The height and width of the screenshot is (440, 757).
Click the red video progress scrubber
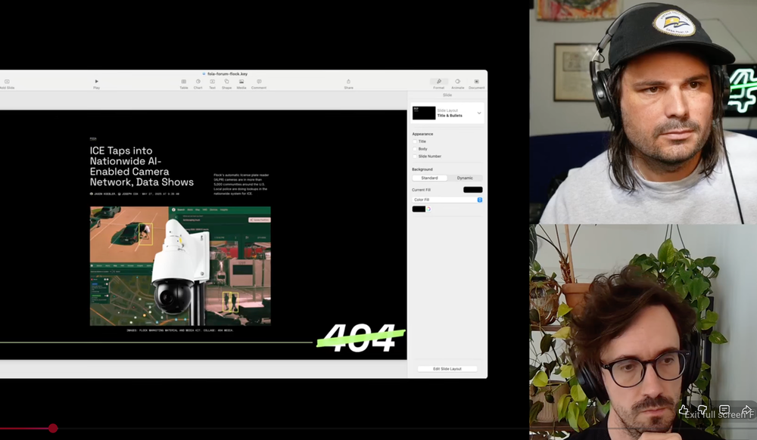53,428
